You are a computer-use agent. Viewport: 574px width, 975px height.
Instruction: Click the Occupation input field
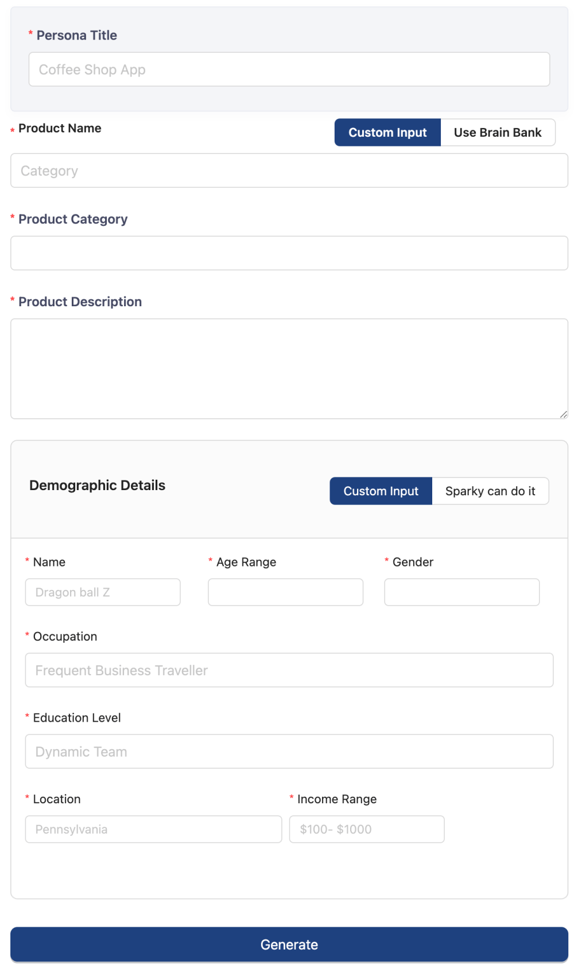[x=289, y=670]
